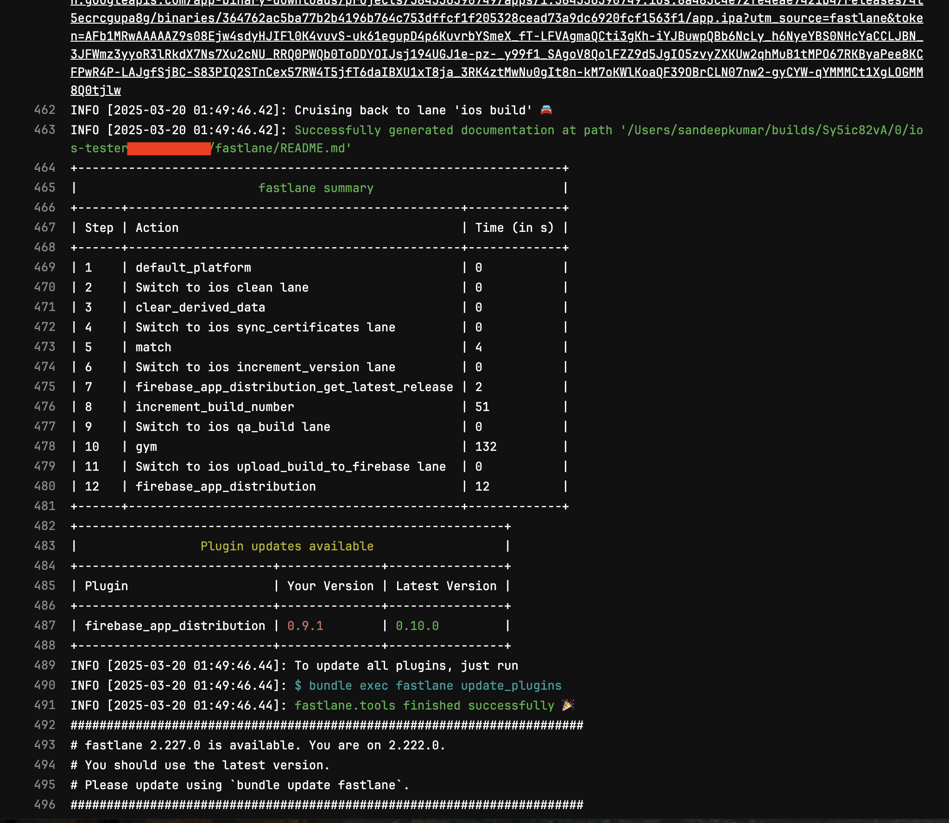Click 'Switch to ios upload_build_to_firebase lane' row

[x=291, y=467]
